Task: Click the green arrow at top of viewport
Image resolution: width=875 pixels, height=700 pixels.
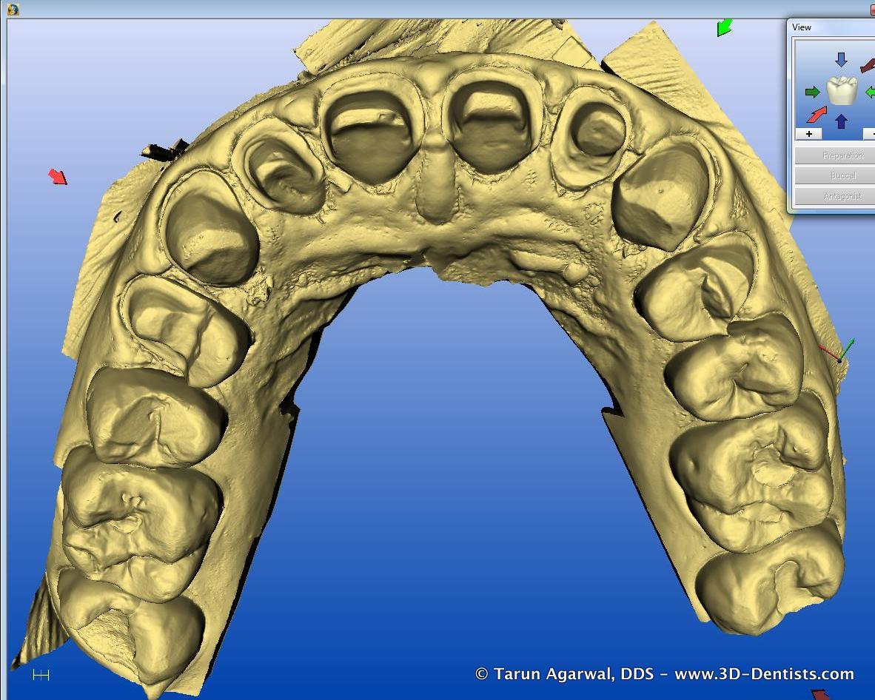Action: [724, 28]
